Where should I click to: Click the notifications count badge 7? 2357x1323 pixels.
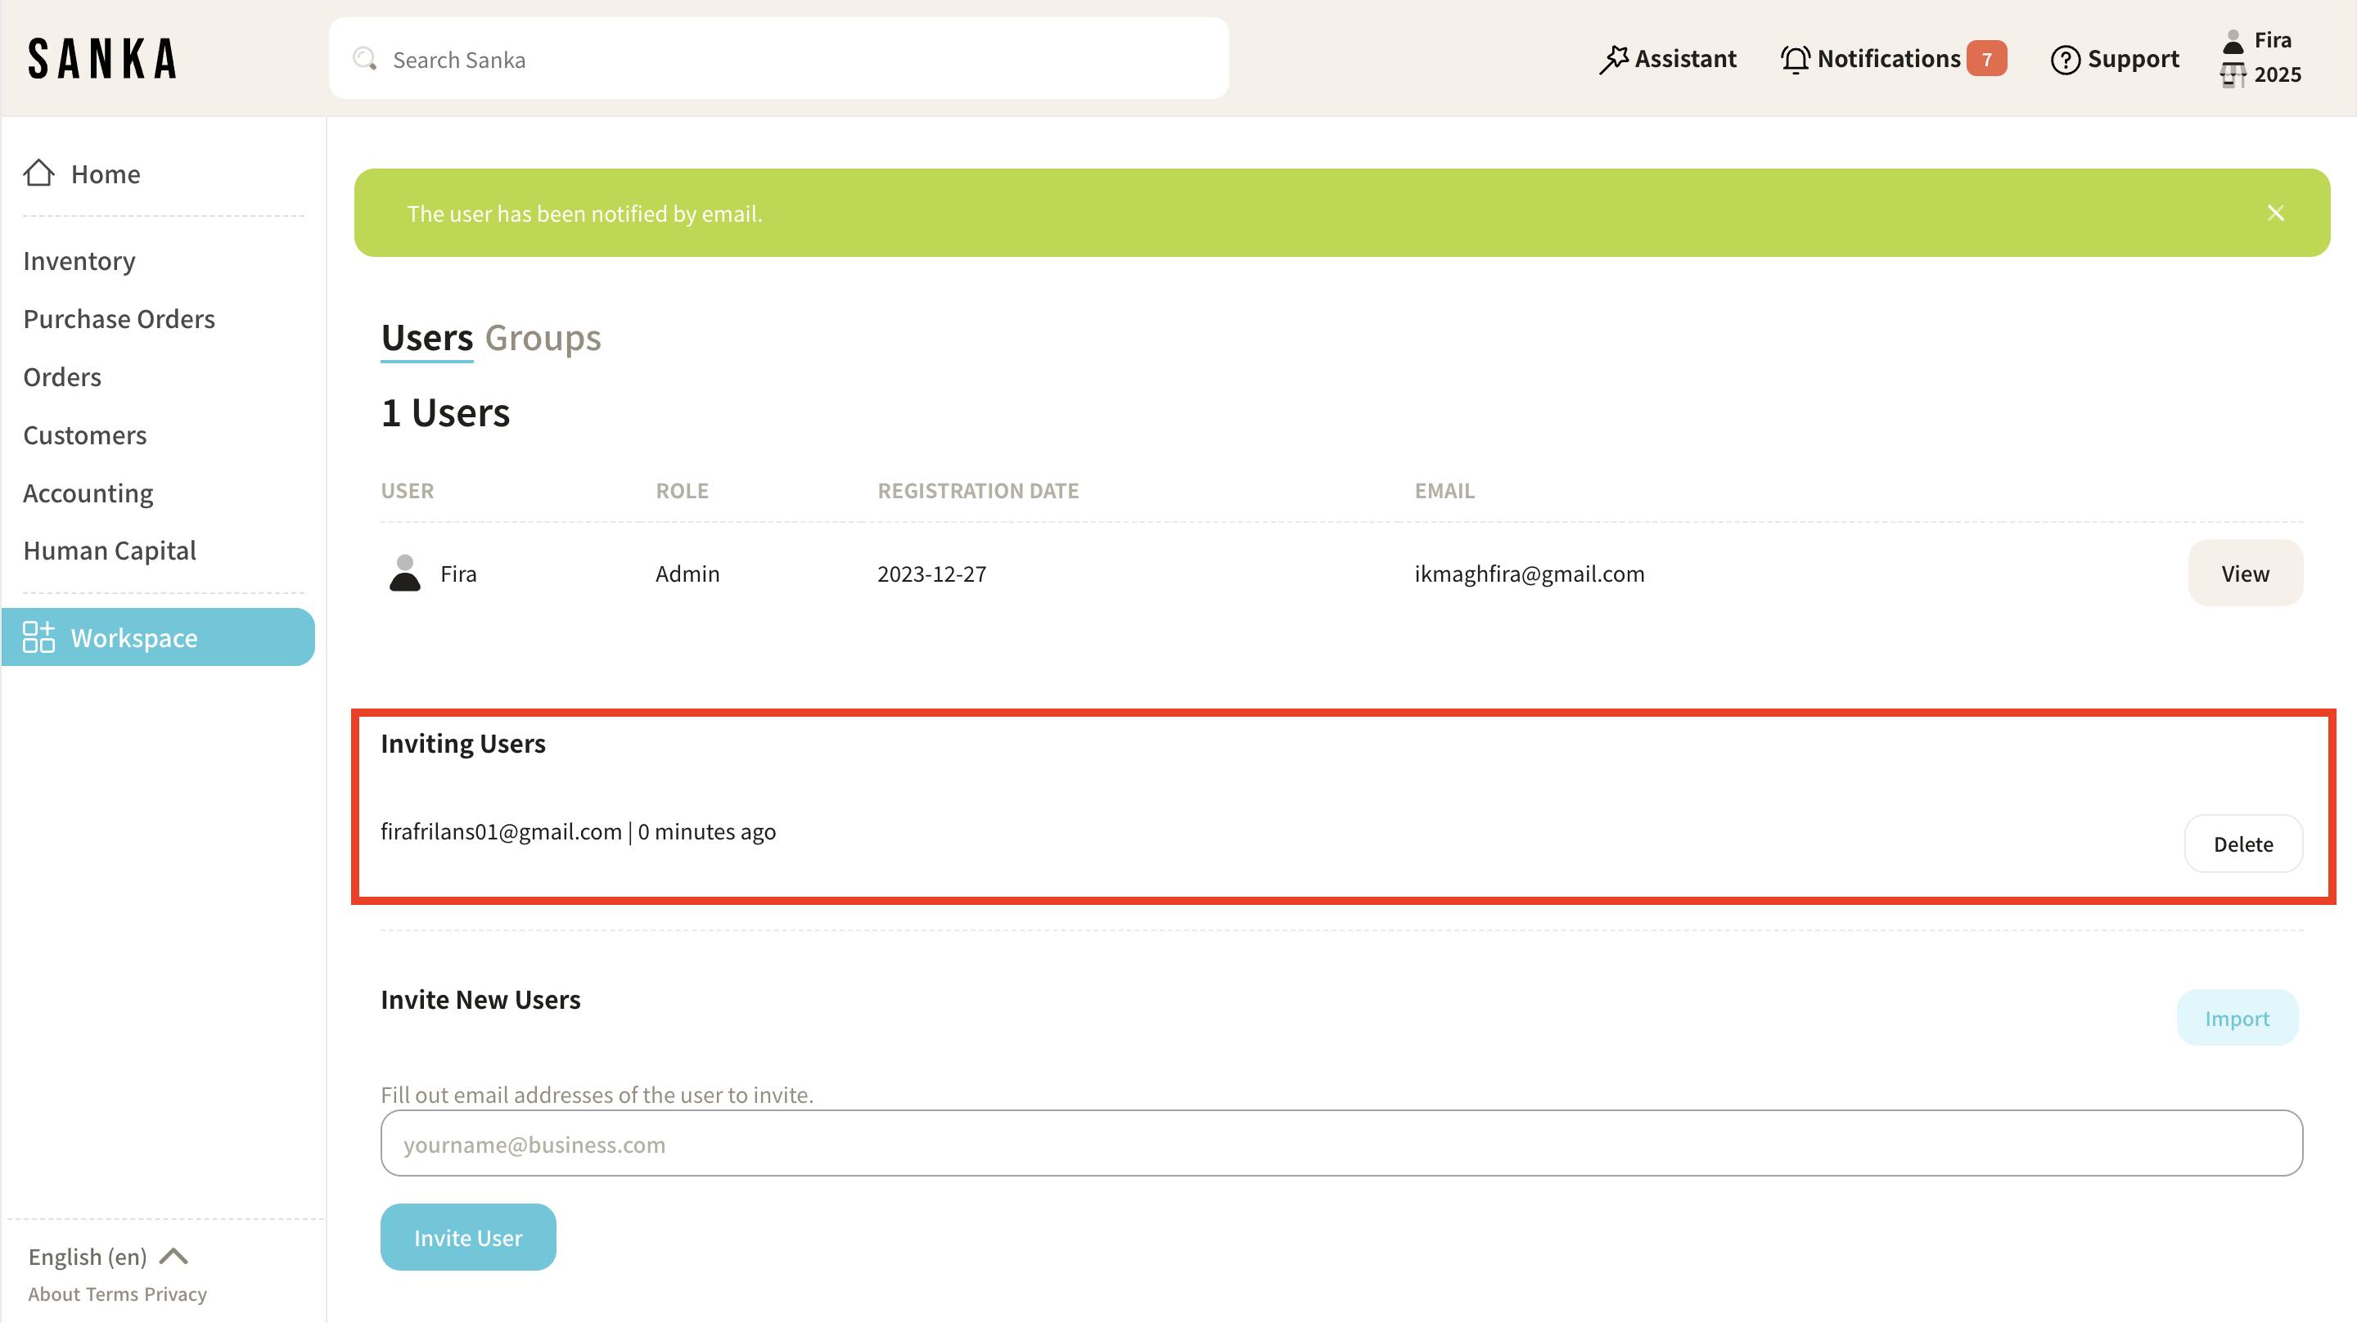coord(1985,60)
